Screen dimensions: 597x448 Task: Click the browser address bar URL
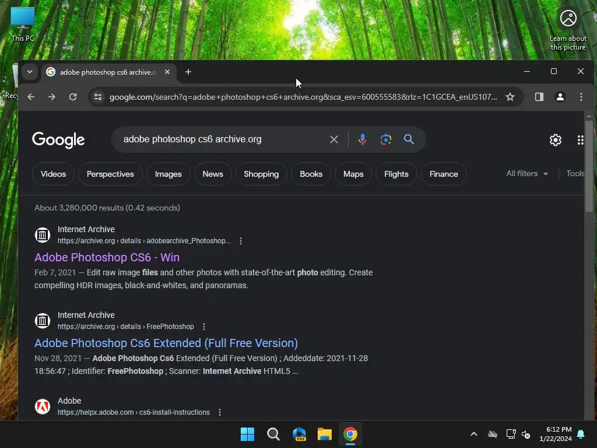pyautogui.click(x=303, y=97)
